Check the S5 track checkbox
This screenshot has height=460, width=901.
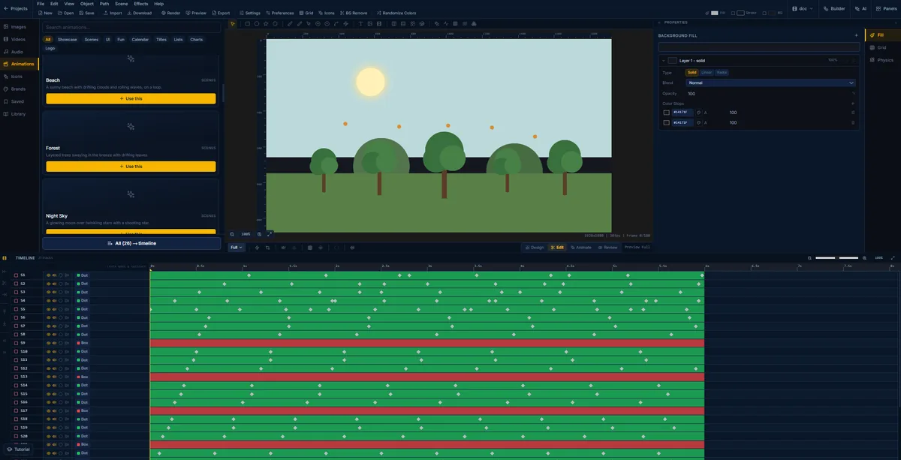pos(17,309)
